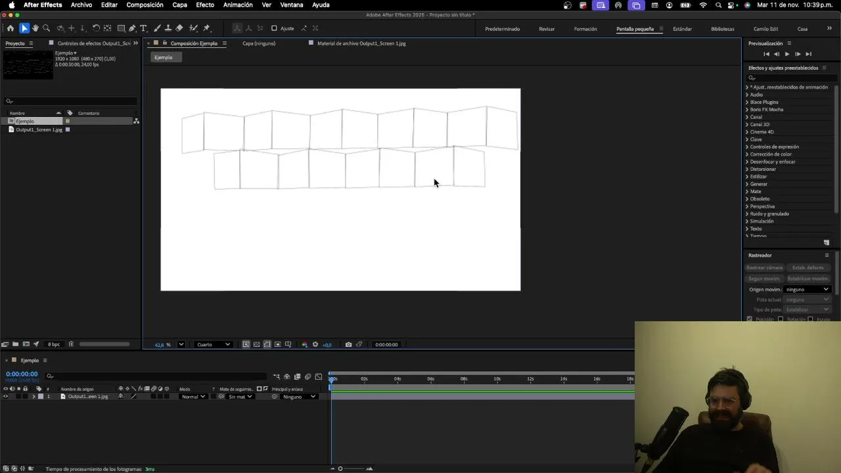Create new effects preset bin icon
This screenshot has width=841, height=473.
tap(827, 242)
